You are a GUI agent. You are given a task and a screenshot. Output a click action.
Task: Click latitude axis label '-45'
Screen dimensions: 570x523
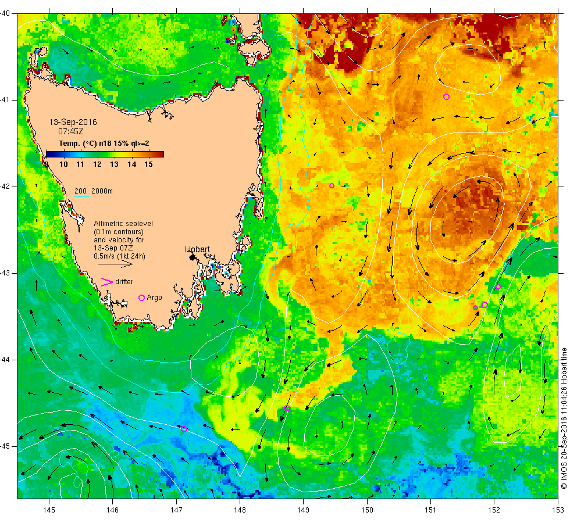point(5,446)
